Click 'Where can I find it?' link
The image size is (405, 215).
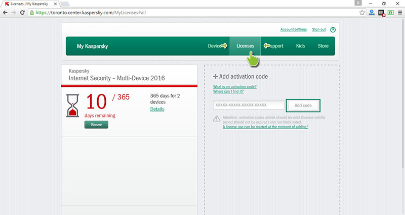(228, 91)
